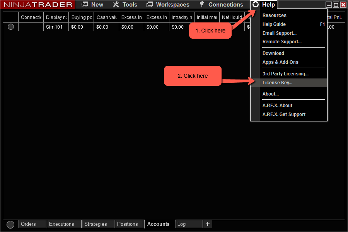Viewport: 348px width, 232px height.
Task: Select License Key menu entry
Action: [289, 83]
